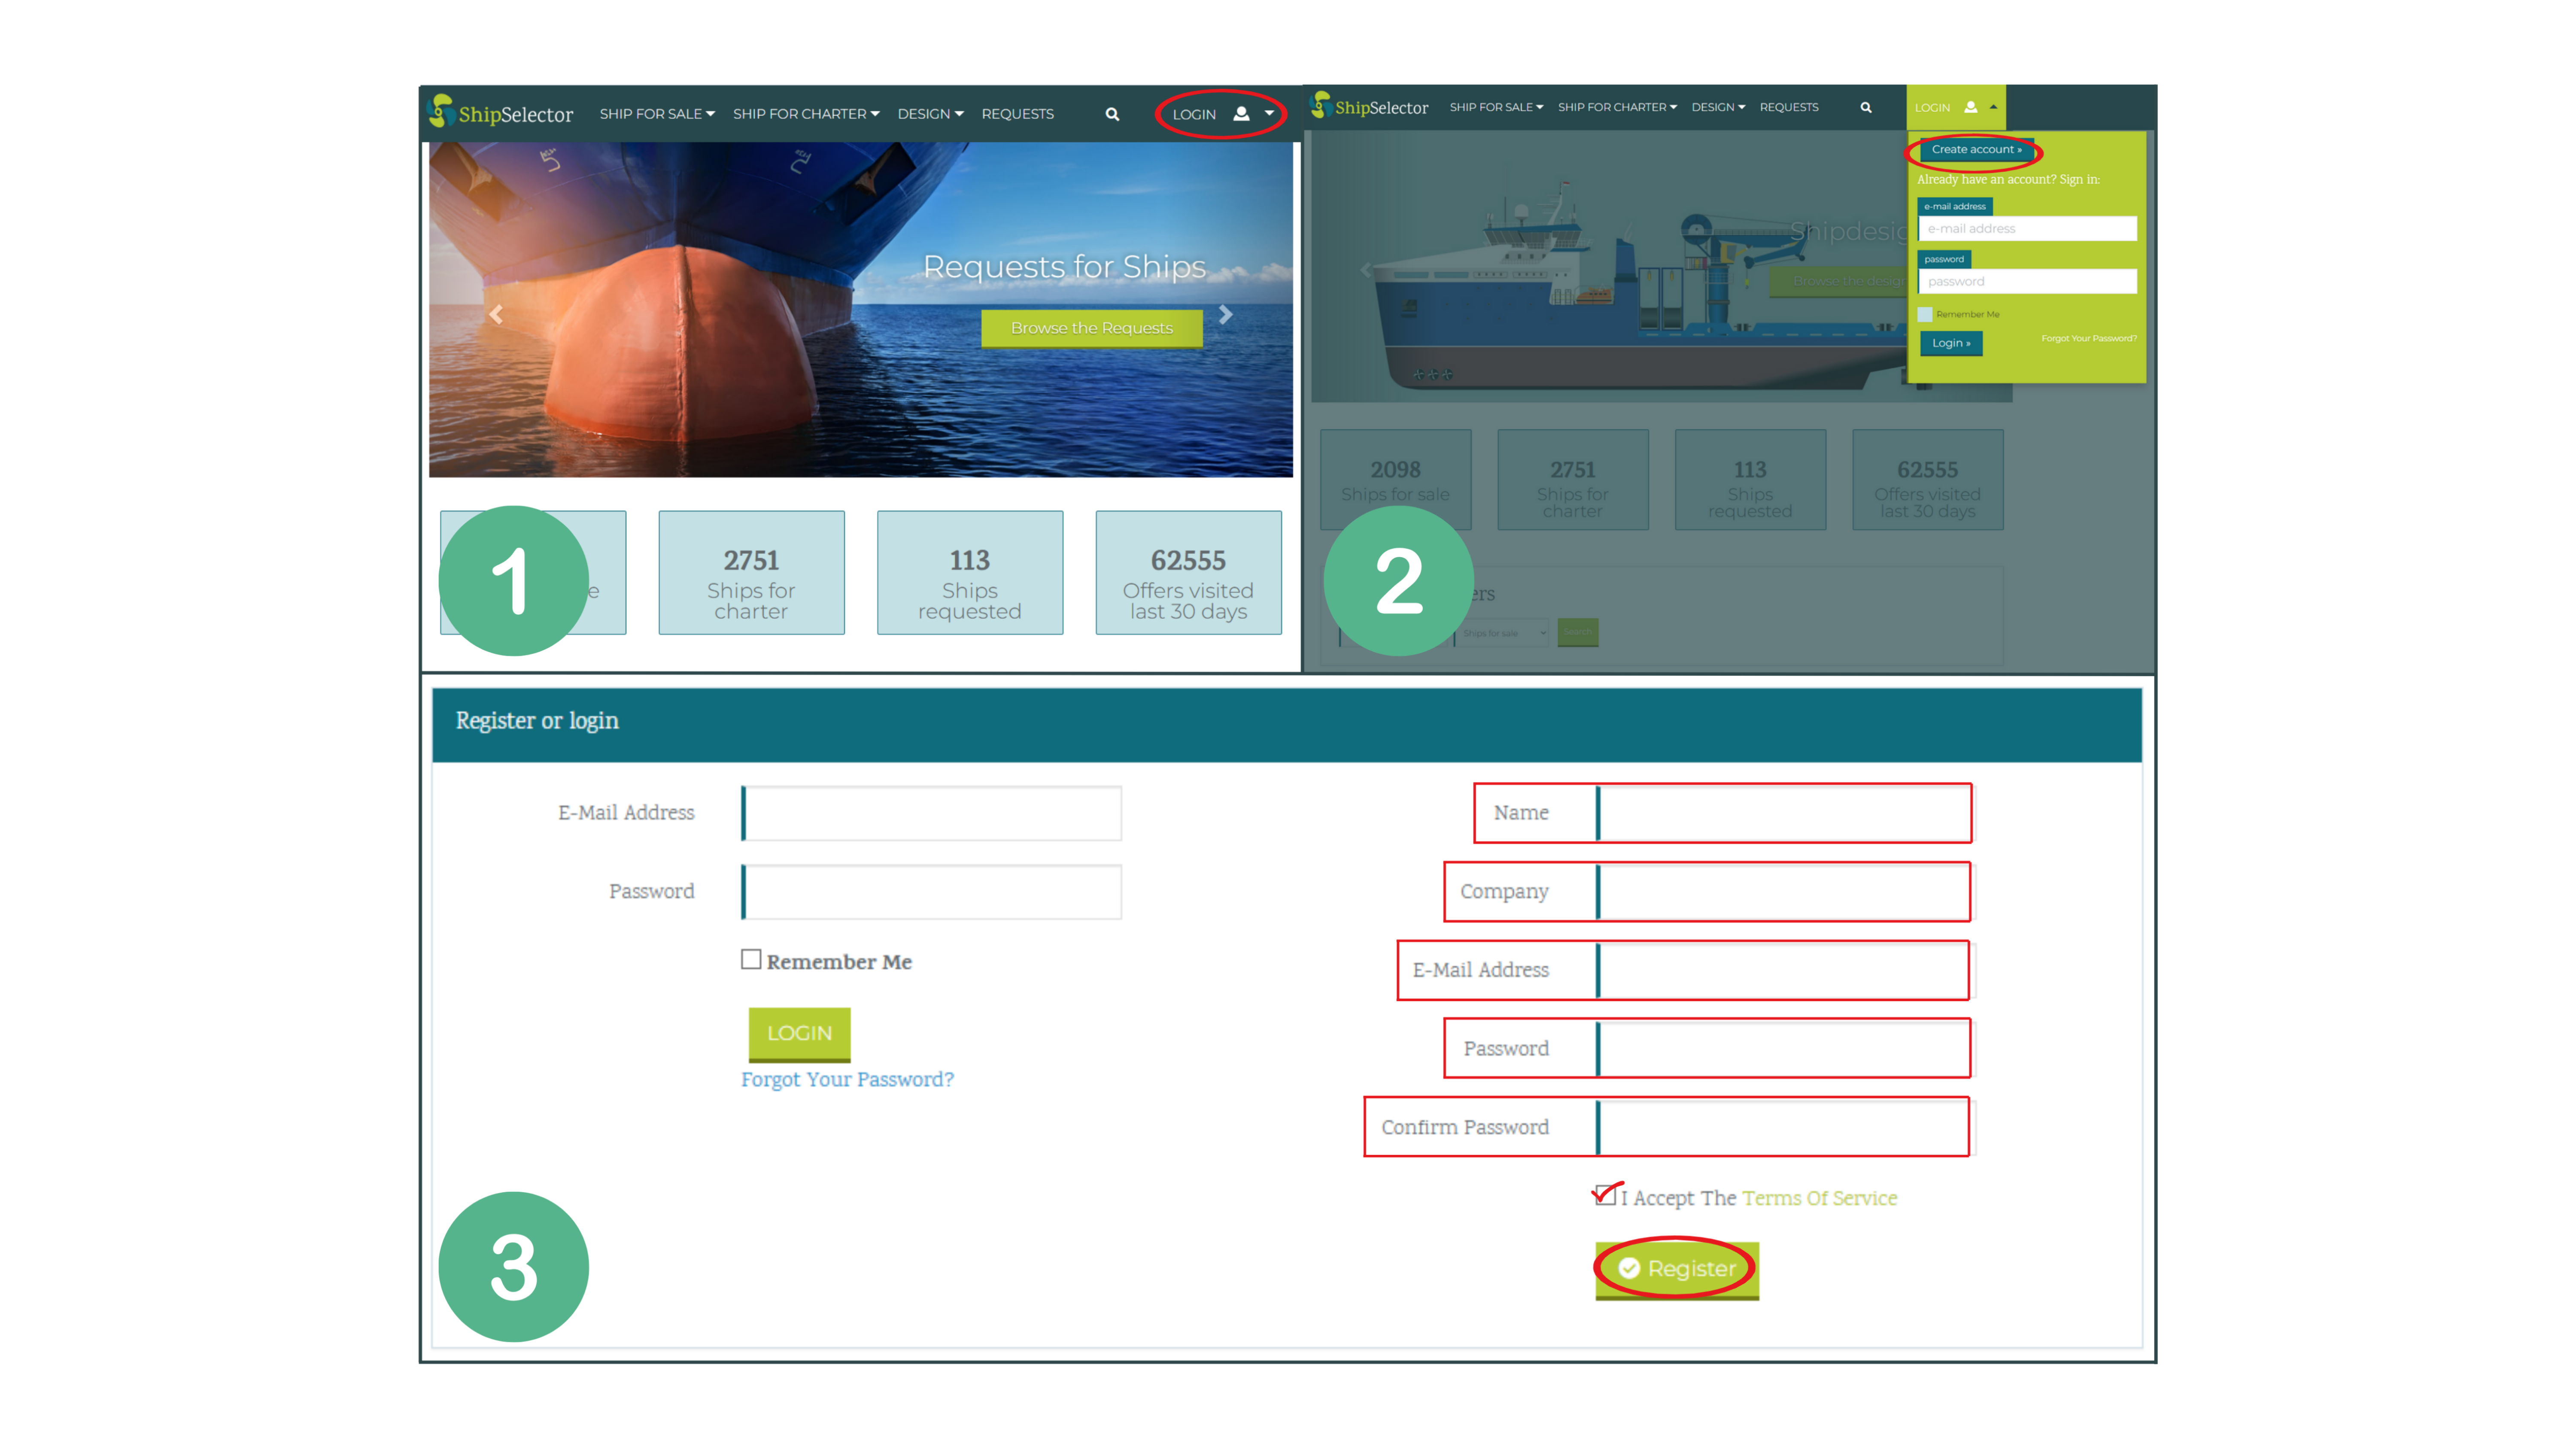Click Login » button in dropdown
The image size is (2576, 1449).
[1951, 343]
